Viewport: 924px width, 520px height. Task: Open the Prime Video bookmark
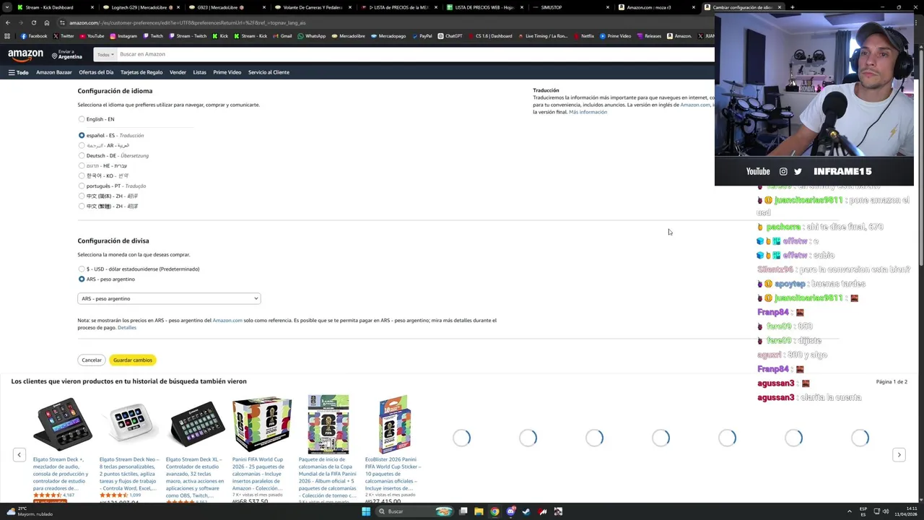click(615, 36)
